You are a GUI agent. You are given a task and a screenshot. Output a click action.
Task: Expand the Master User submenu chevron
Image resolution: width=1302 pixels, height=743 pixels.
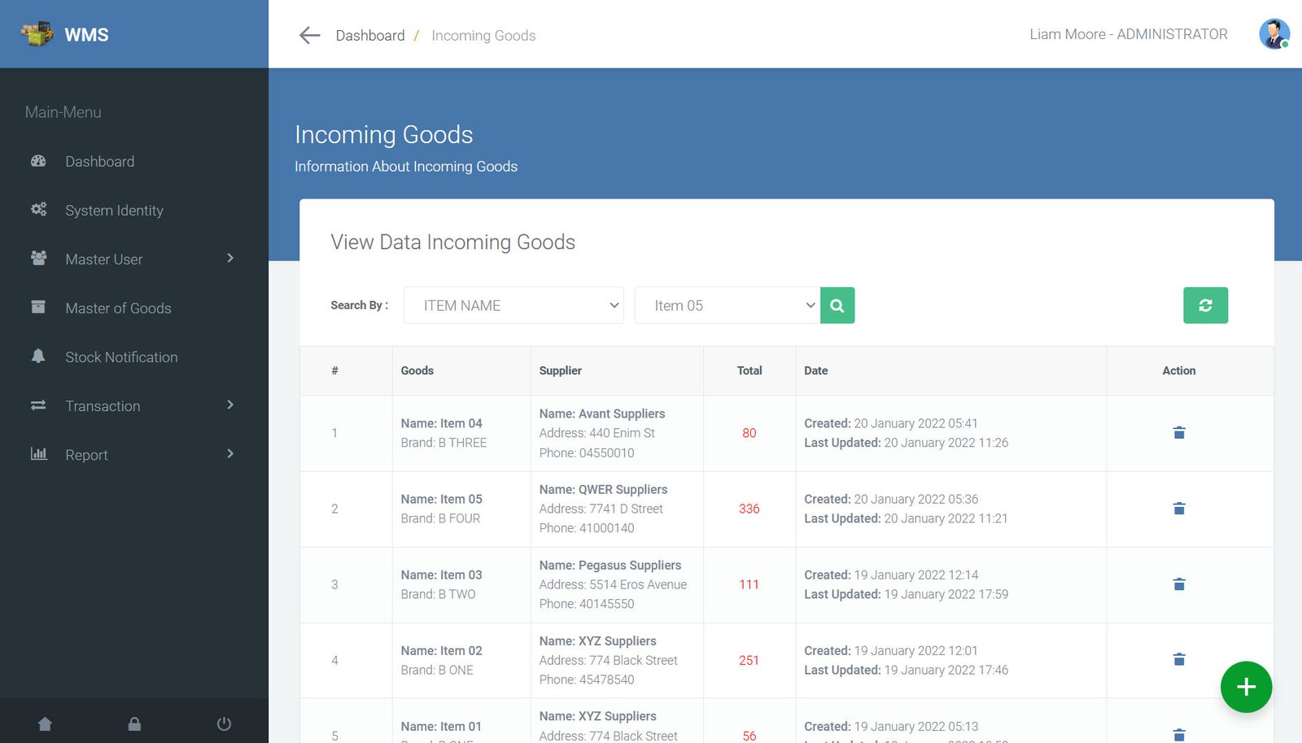pyautogui.click(x=230, y=258)
